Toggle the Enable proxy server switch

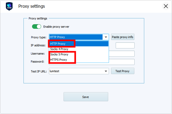coord(37,27)
